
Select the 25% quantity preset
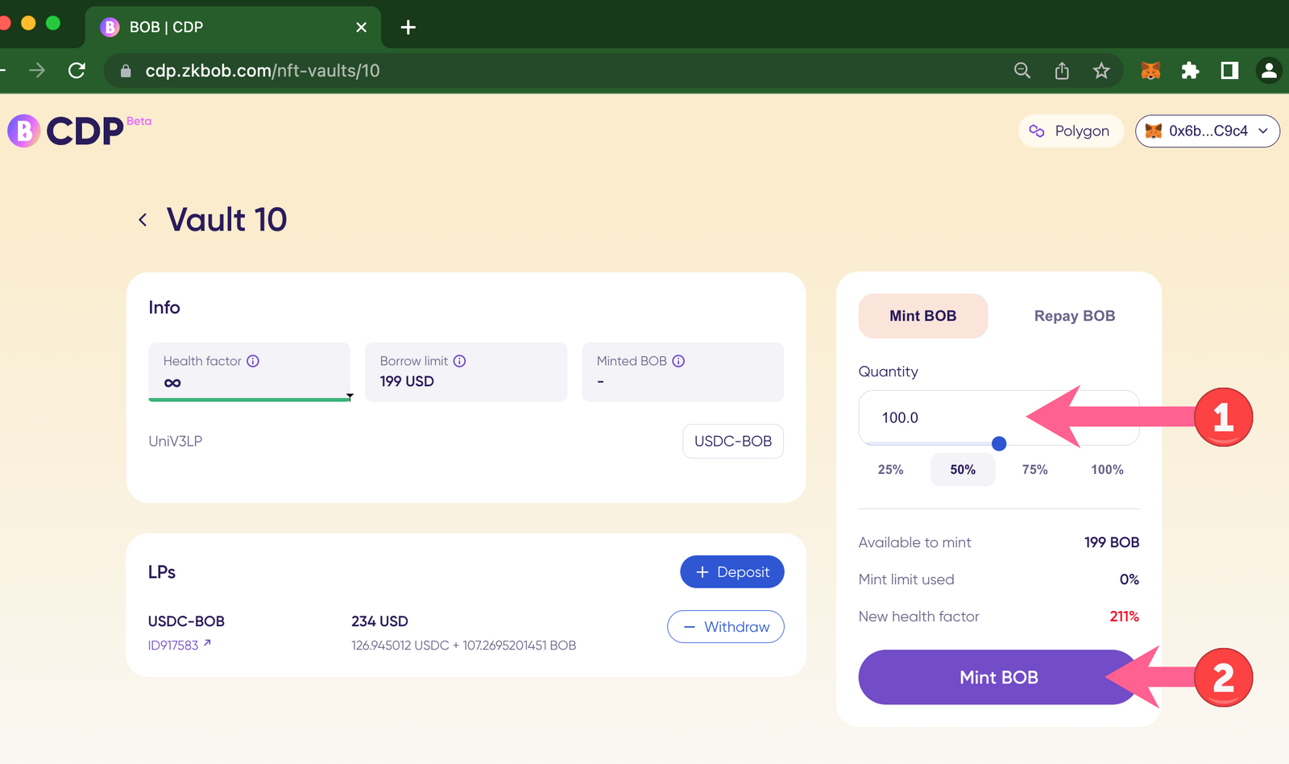[x=890, y=470]
